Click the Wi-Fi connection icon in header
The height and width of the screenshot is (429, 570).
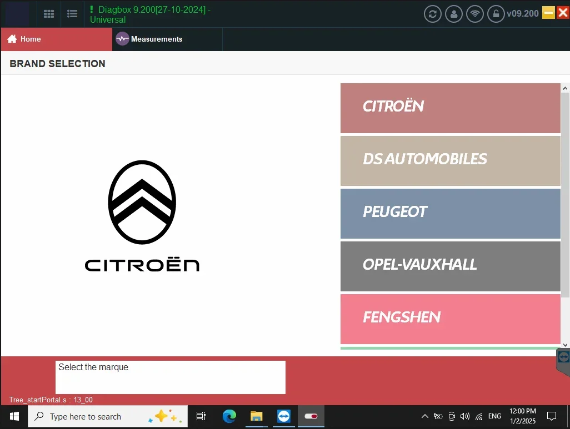pos(475,14)
